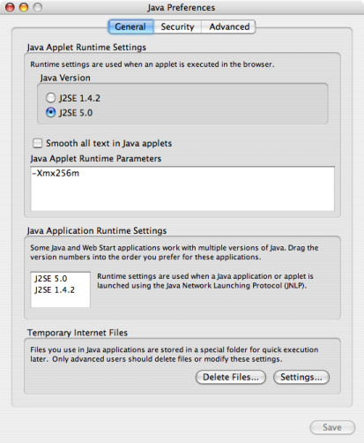This screenshot has width=364, height=443.
Task: Click the Java Applet Runtime Parameters field
Action: 182,189
